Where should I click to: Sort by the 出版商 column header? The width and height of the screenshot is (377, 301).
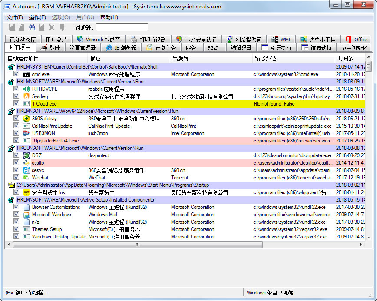[180, 58]
